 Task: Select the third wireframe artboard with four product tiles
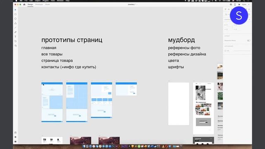pos(101,100)
